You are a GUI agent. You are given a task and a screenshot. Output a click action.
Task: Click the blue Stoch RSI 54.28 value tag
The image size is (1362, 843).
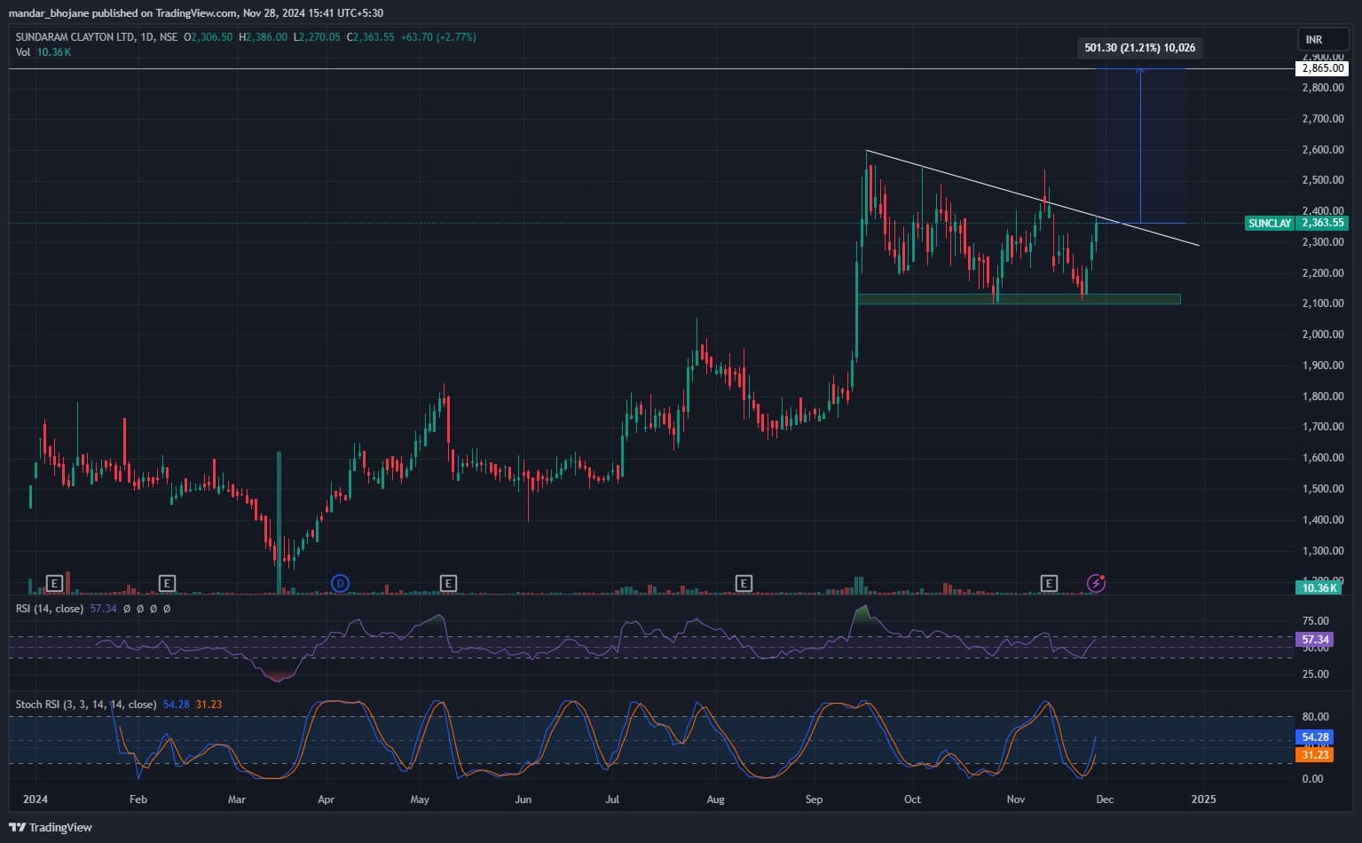[1314, 737]
